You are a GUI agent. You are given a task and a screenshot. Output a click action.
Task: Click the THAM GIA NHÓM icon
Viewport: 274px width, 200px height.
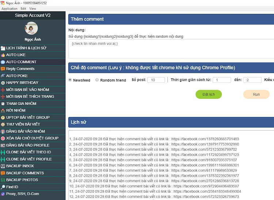[x=3, y=103]
